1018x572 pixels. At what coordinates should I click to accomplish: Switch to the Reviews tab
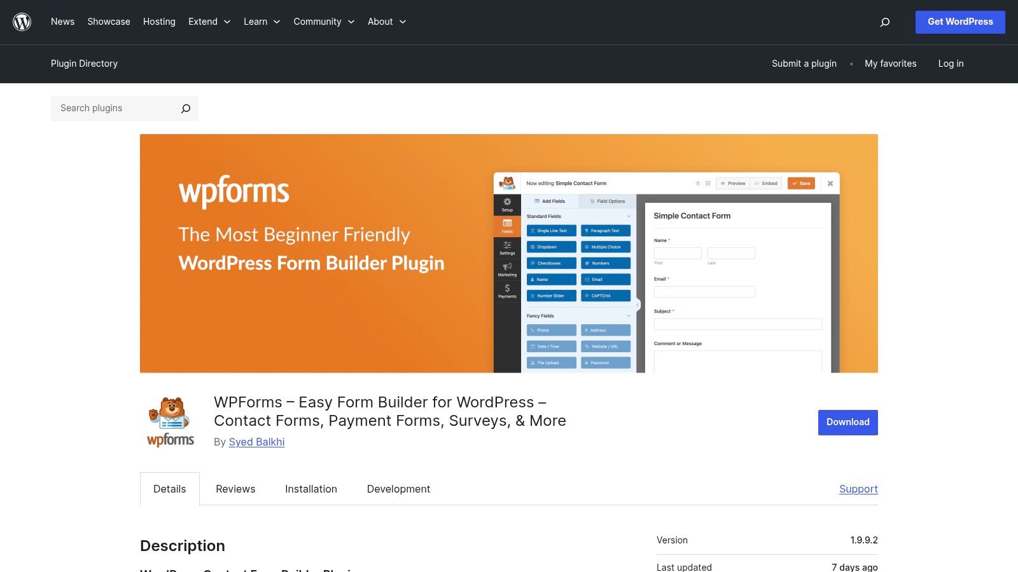(x=235, y=489)
